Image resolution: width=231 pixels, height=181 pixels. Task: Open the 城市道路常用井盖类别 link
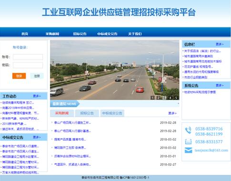click(199, 56)
